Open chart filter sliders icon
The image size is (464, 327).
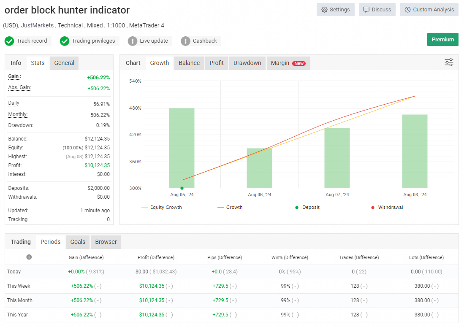449,63
